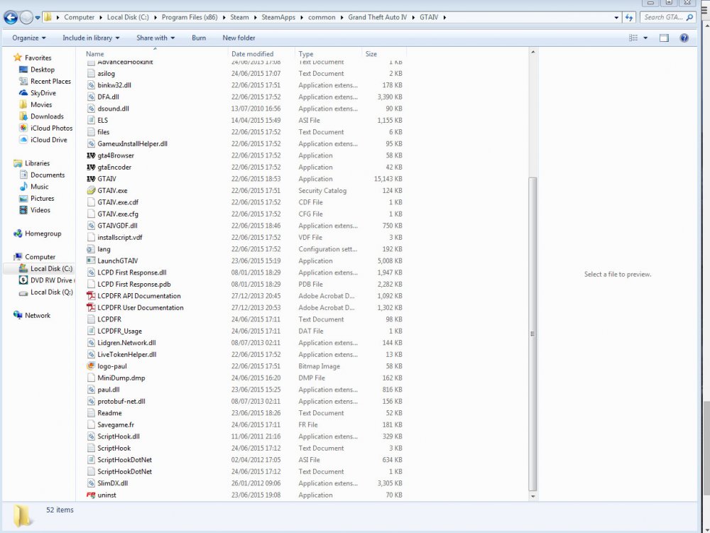Select the uninst application icon
The height and width of the screenshot is (533, 710).
pos(91,495)
